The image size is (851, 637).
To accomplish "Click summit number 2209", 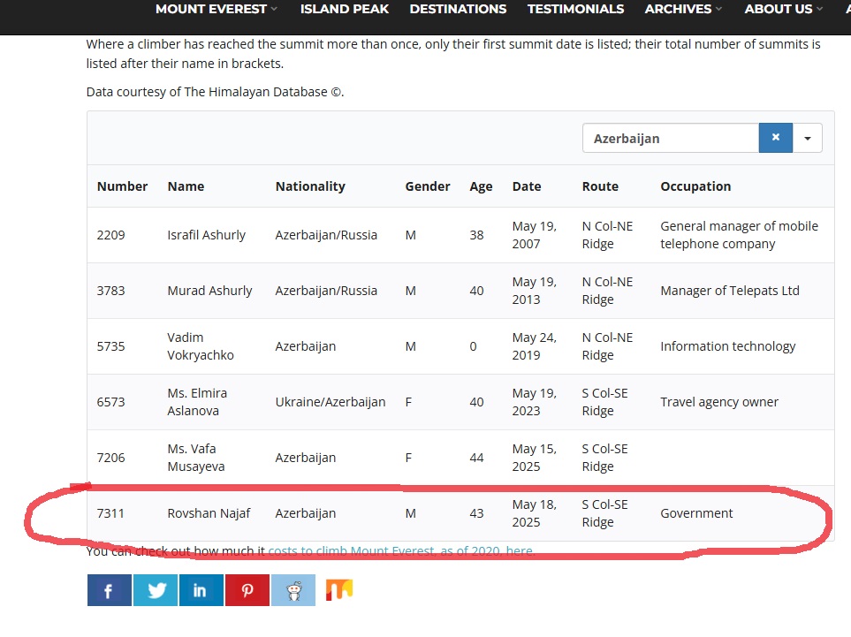I will [110, 235].
